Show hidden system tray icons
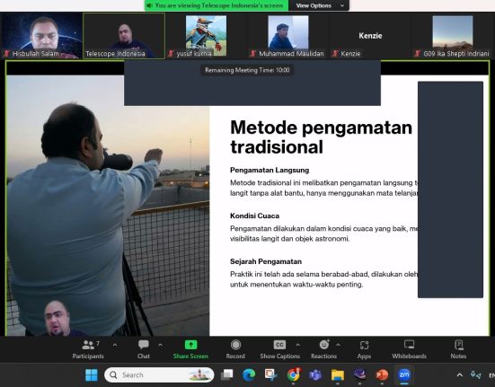Image resolution: width=495 pixels, height=387 pixels. tap(460, 375)
